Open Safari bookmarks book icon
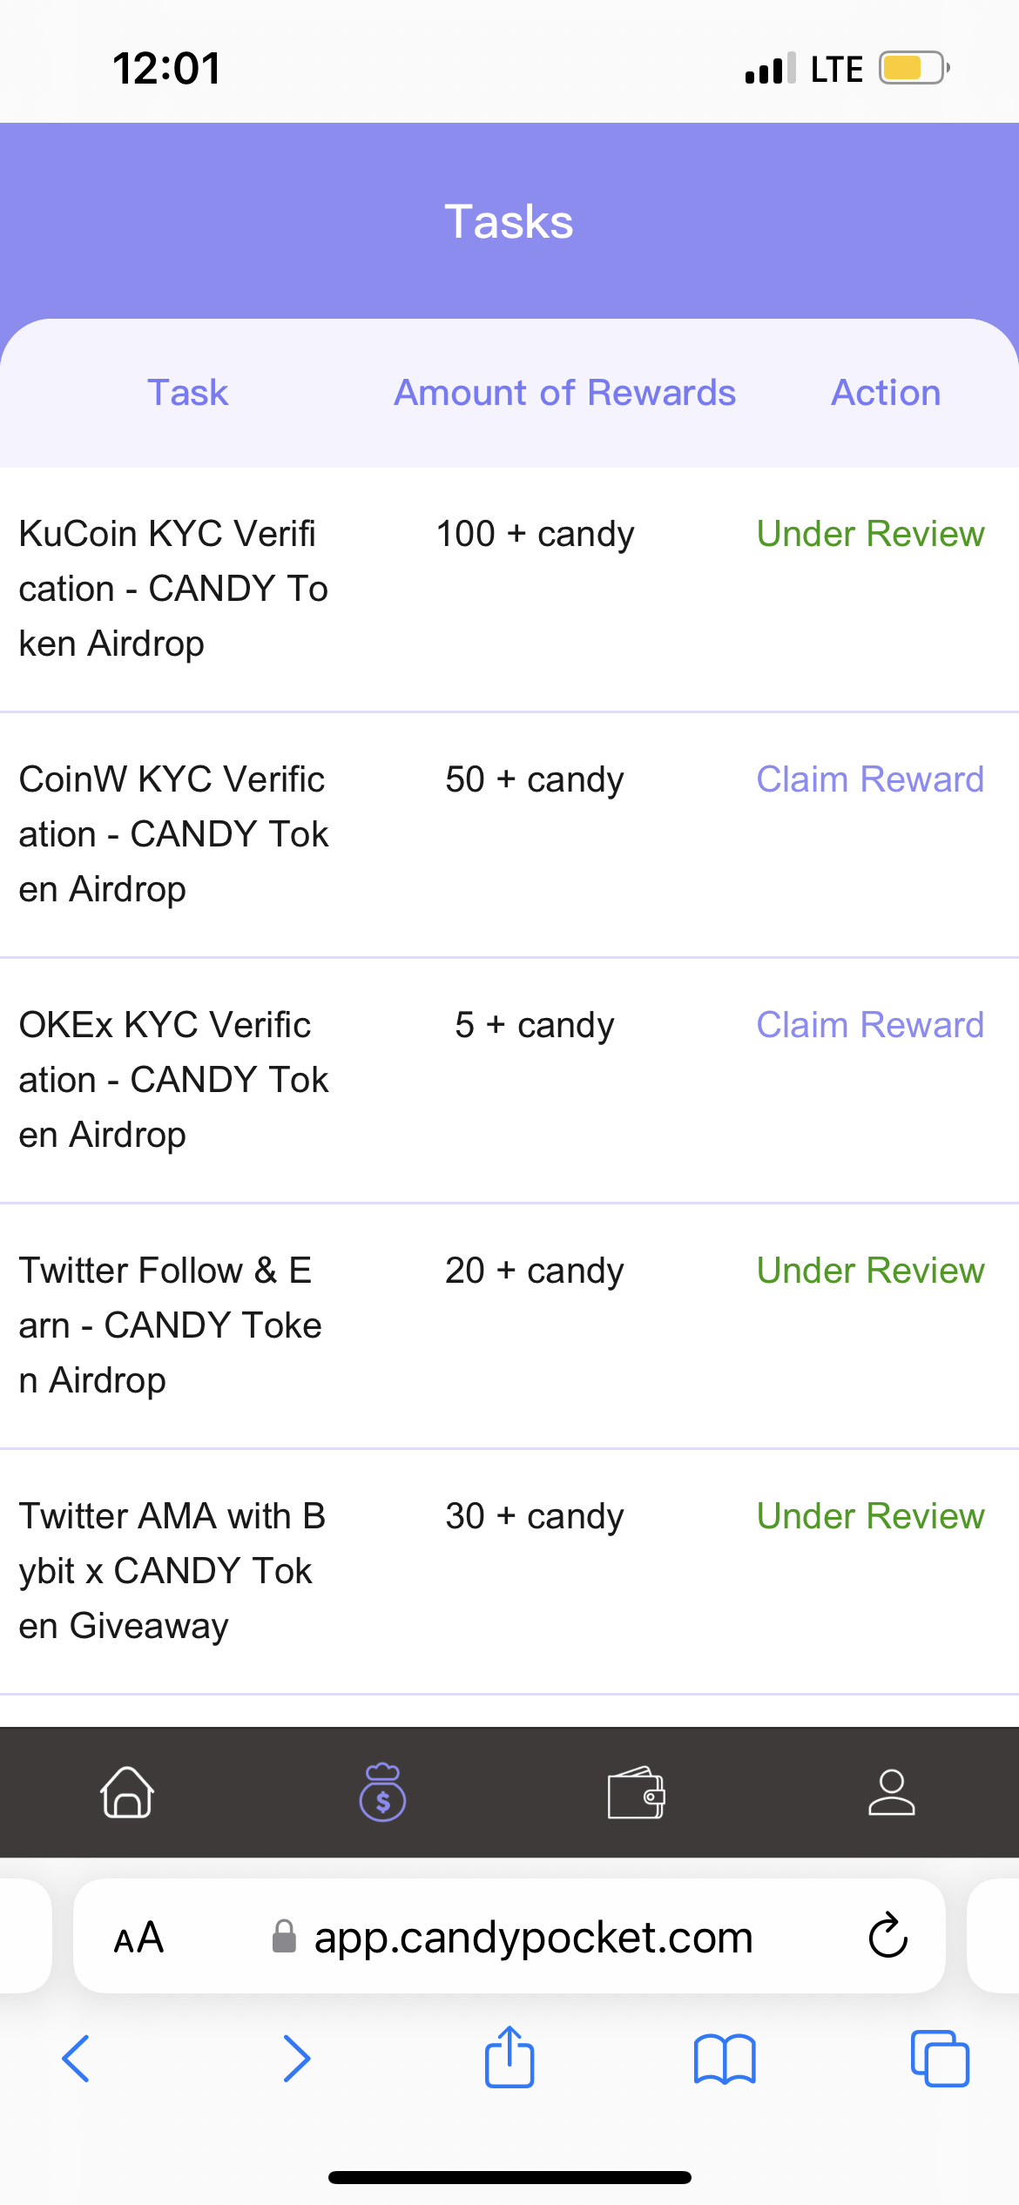The height and width of the screenshot is (2205, 1019). (x=725, y=2058)
